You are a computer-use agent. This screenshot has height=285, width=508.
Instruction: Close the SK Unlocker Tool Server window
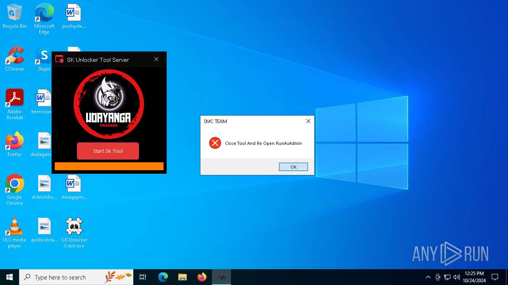click(x=156, y=59)
